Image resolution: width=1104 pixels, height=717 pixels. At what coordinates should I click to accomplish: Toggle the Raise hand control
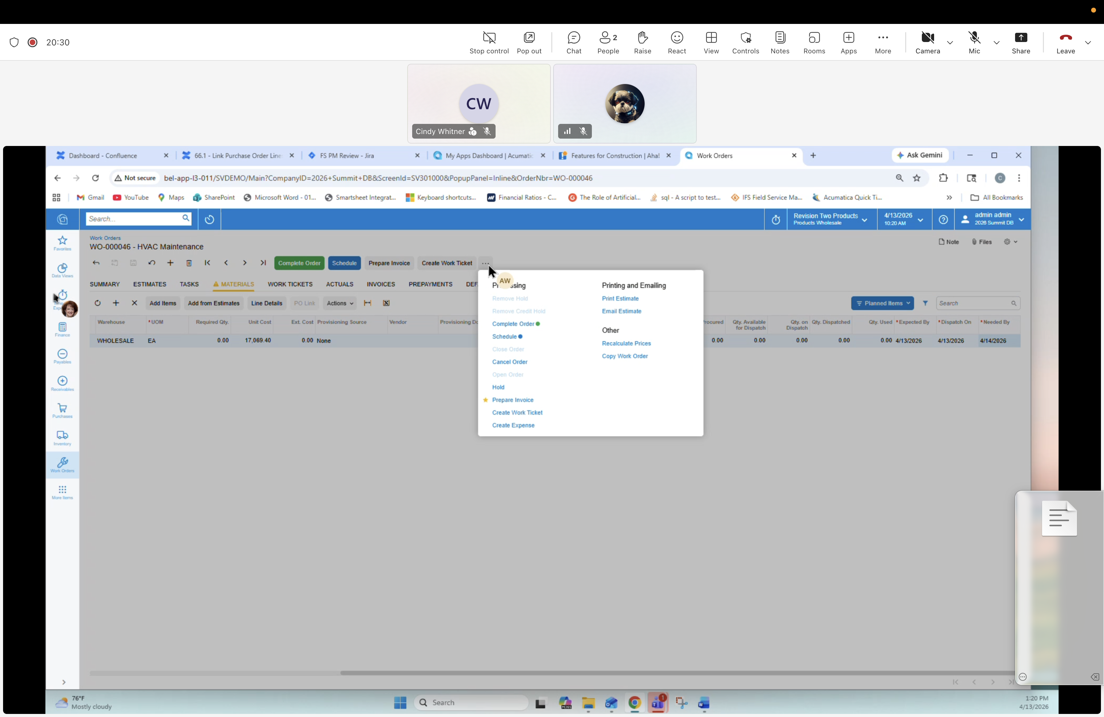(642, 42)
